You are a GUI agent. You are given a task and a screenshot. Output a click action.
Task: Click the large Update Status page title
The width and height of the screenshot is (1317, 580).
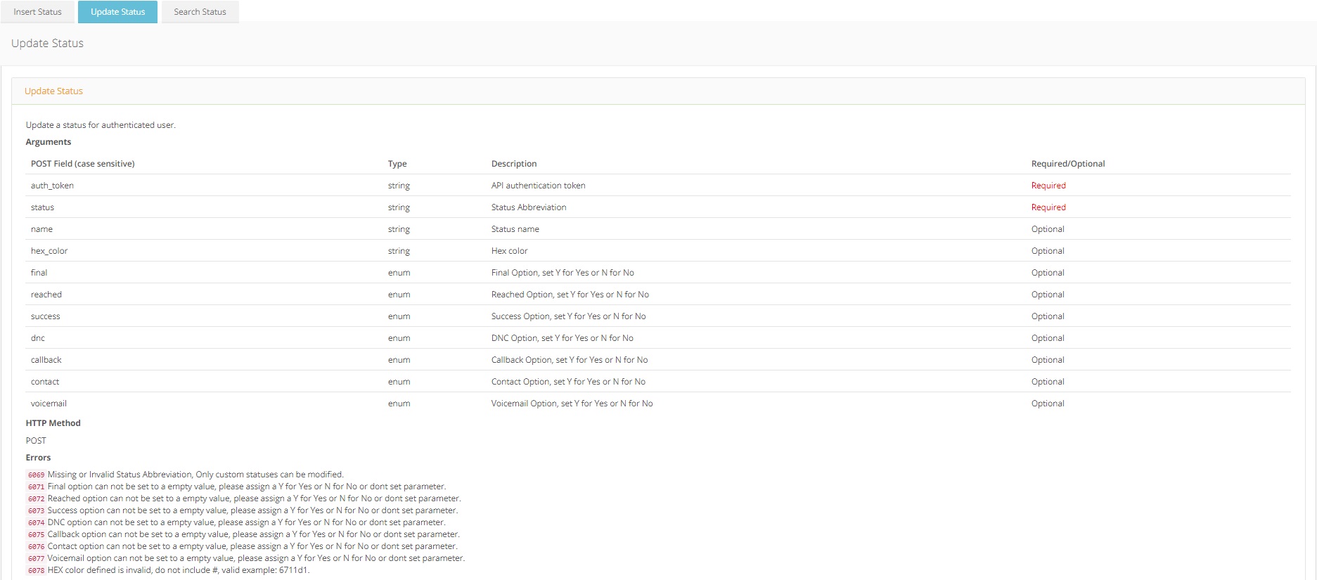pos(47,44)
